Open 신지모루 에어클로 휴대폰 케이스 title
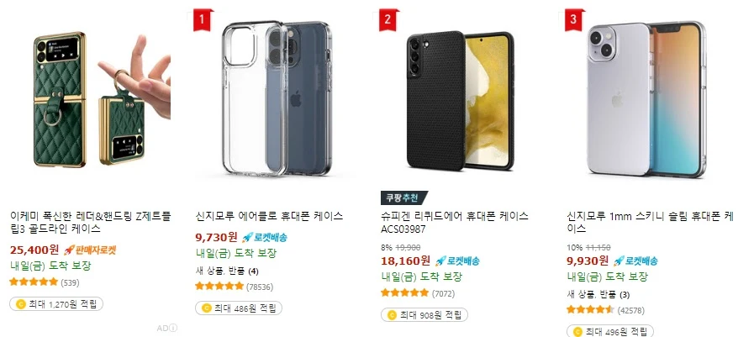 (x=269, y=216)
